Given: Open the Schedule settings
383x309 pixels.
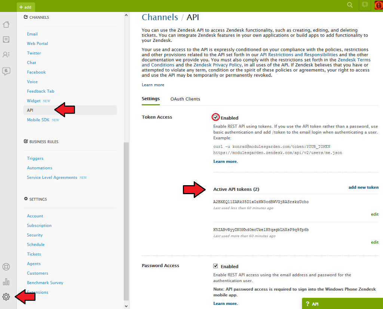Looking at the screenshot, I should coord(36,245).
